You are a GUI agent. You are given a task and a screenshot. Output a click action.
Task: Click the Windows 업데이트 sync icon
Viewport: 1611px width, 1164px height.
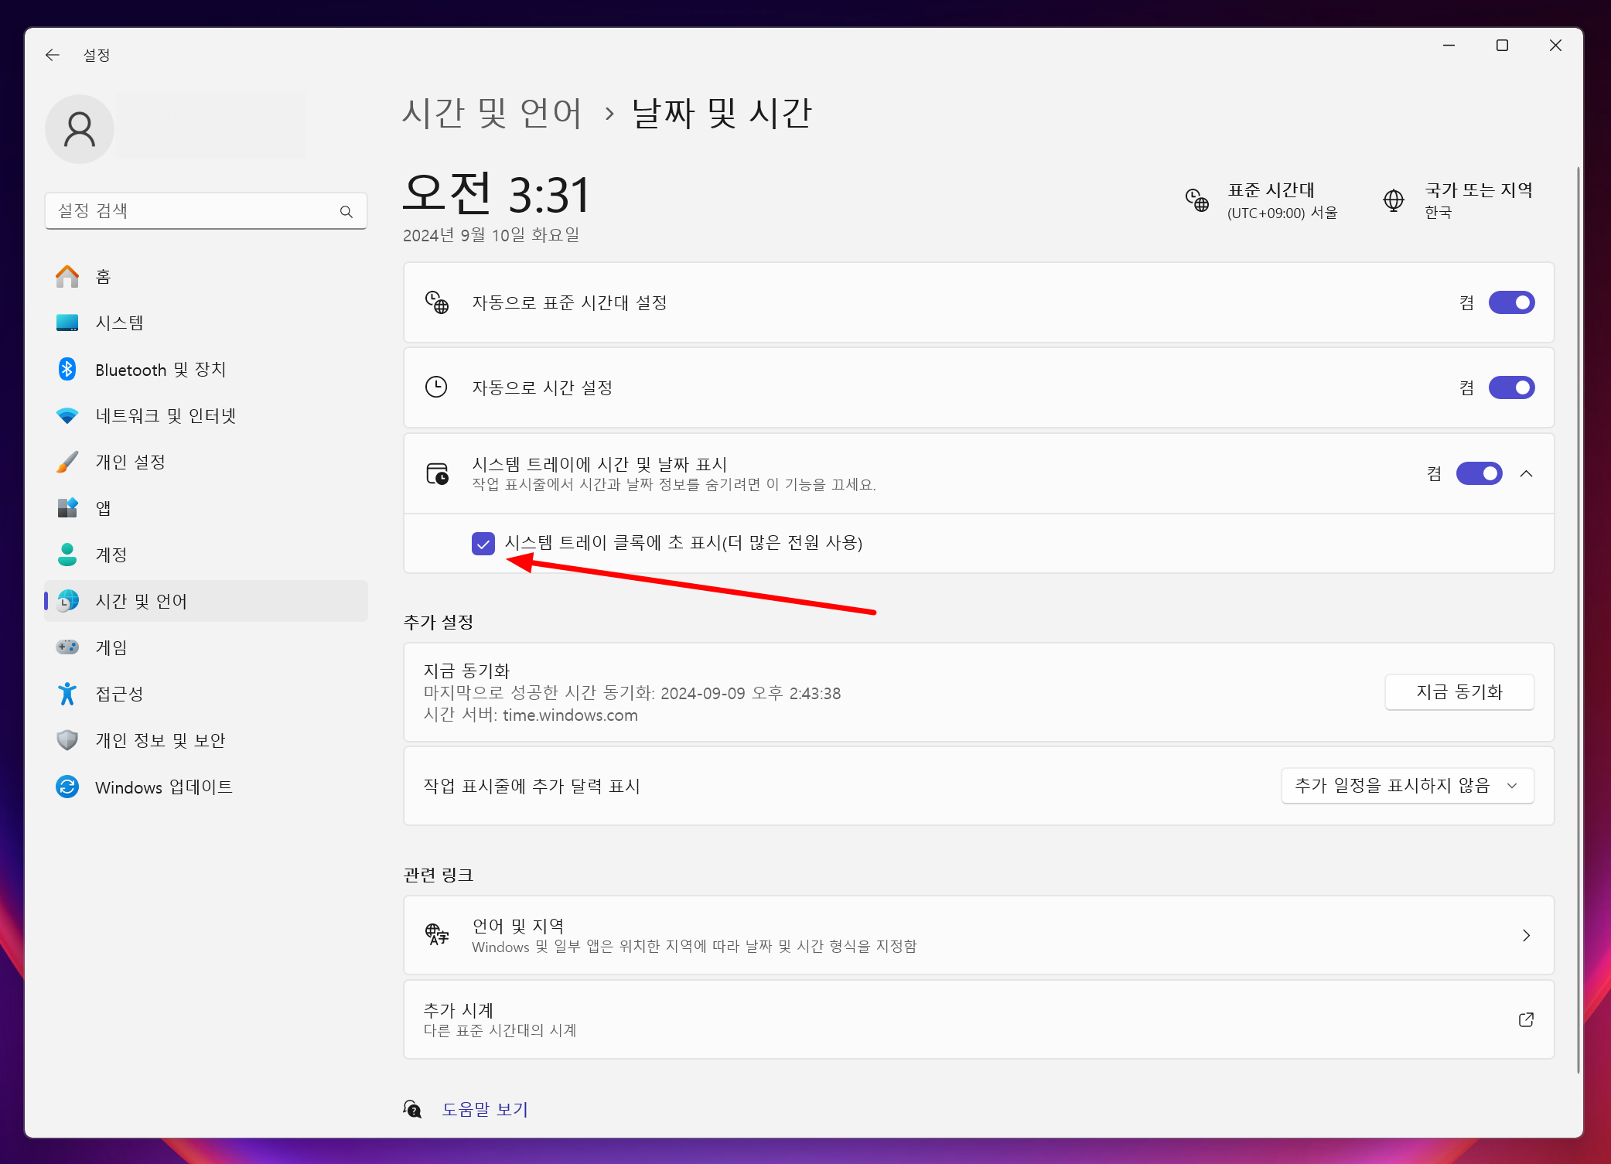(67, 787)
